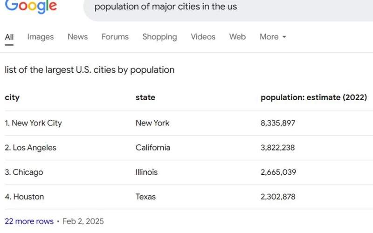The height and width of the screenshot is (233, 373).
Task: Click the More dropdown arrow icon
Action: (284, 37)
